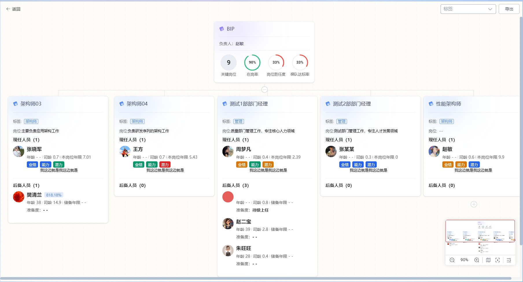This screenshot has height=282, width=523.
Task: Toggle the minimap display icon
Action: coord(488,260)
